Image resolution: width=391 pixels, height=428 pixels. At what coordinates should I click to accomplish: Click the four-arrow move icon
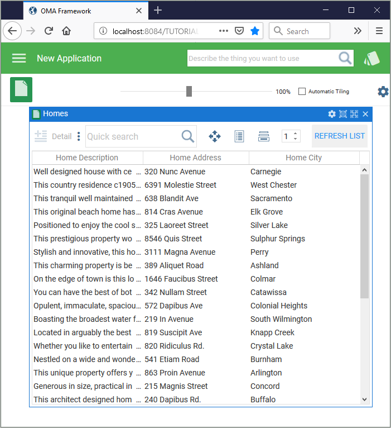pos(215,136)
